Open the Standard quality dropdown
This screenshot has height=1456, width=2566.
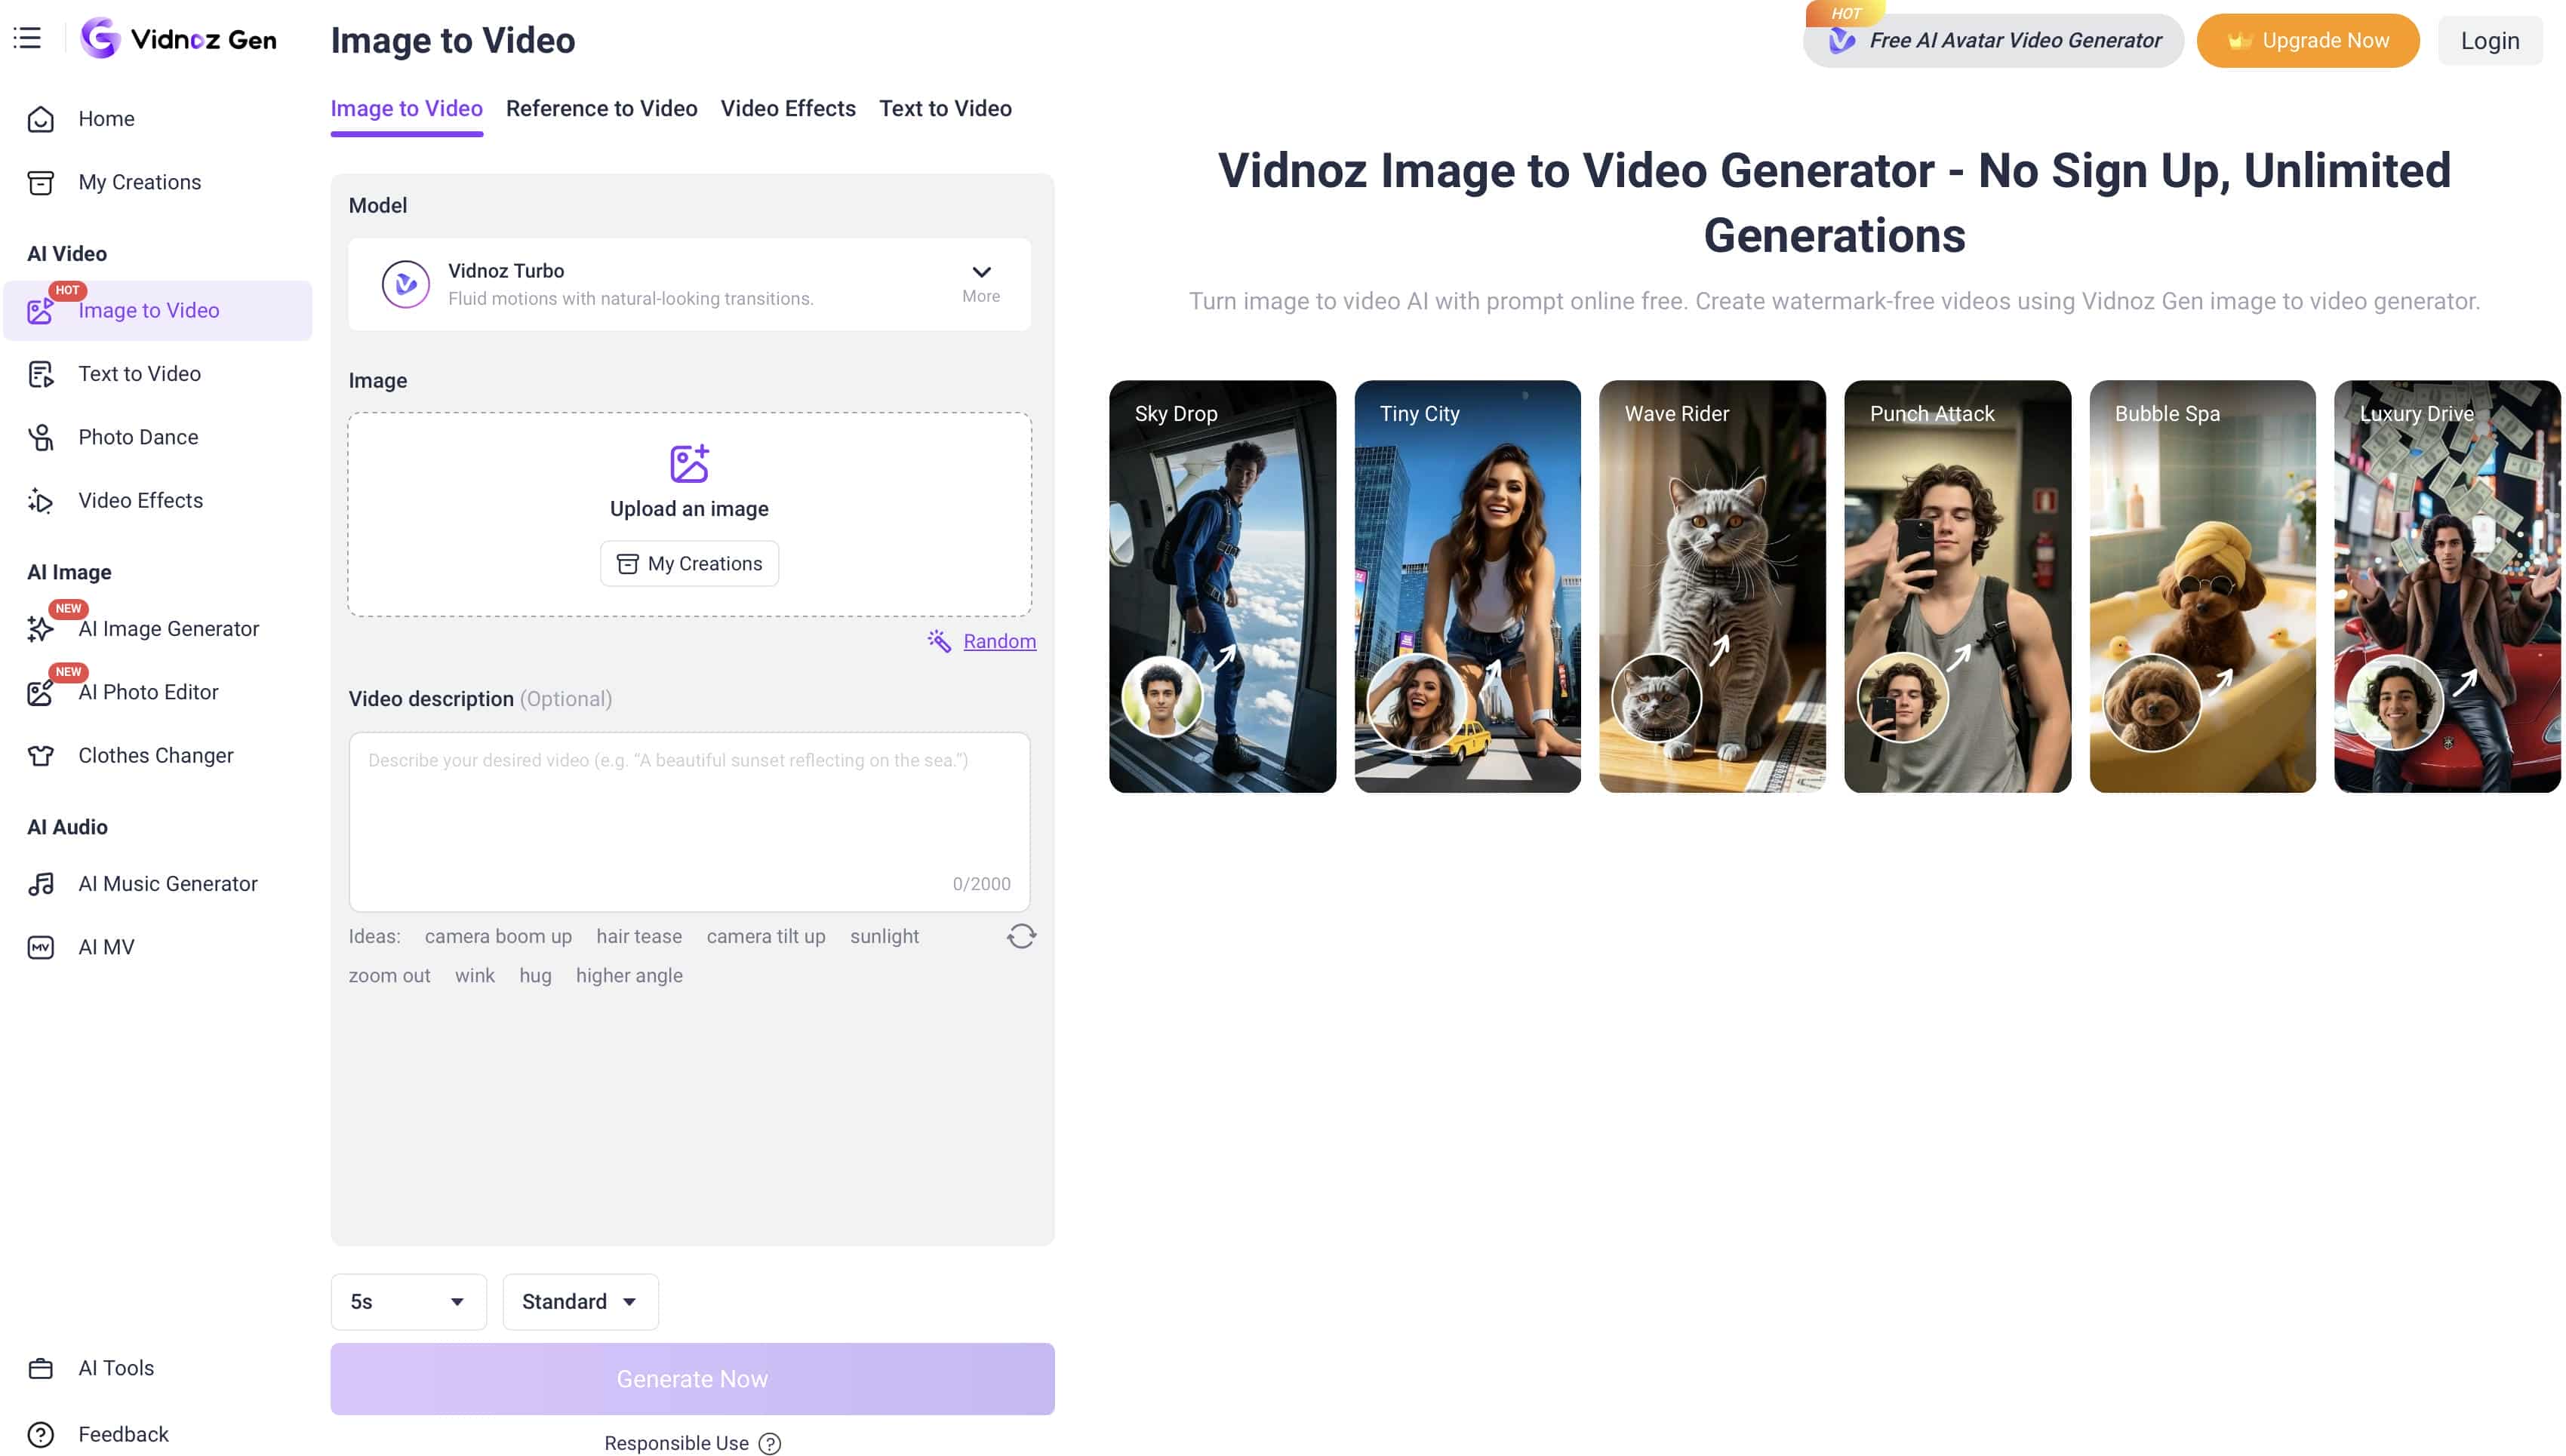580,1301
